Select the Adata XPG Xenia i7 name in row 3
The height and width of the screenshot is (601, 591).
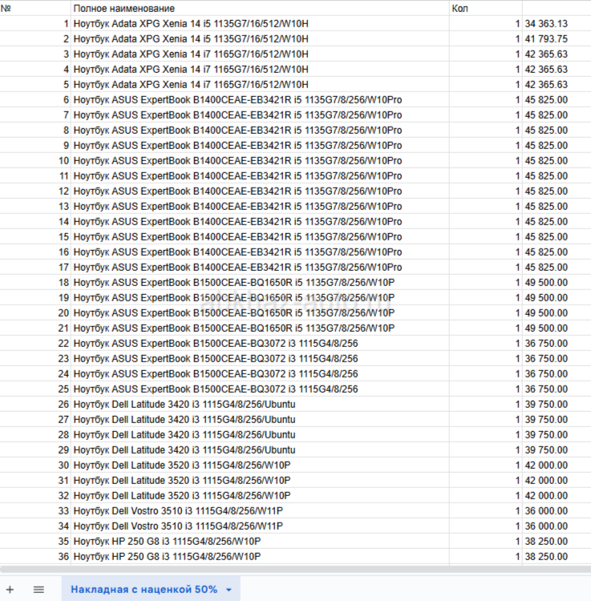[x=190, y=54]
